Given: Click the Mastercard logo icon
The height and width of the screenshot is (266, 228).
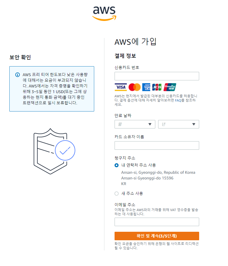Looking at the screenshot, I should click(x=135, y=87).
